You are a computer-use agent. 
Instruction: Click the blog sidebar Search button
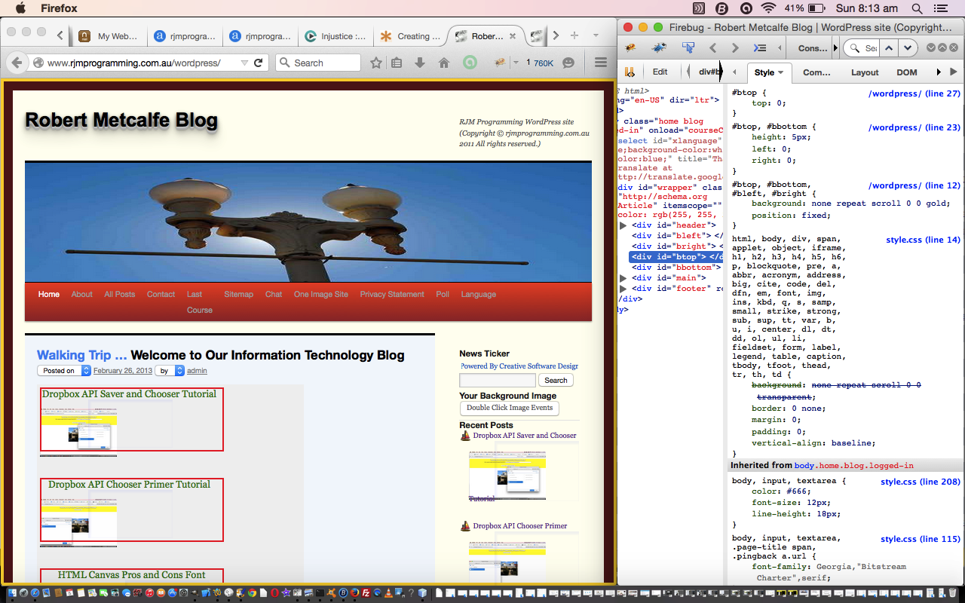coord(556,381)
